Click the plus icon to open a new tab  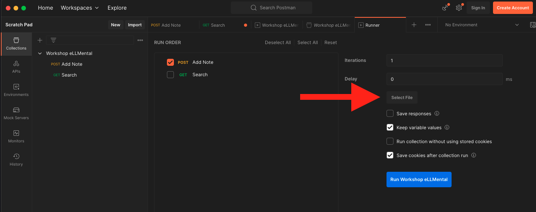click(414, 25)
